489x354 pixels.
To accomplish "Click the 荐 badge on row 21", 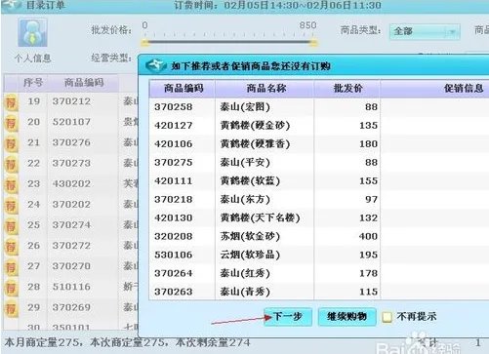I will [x=11, y=144].
